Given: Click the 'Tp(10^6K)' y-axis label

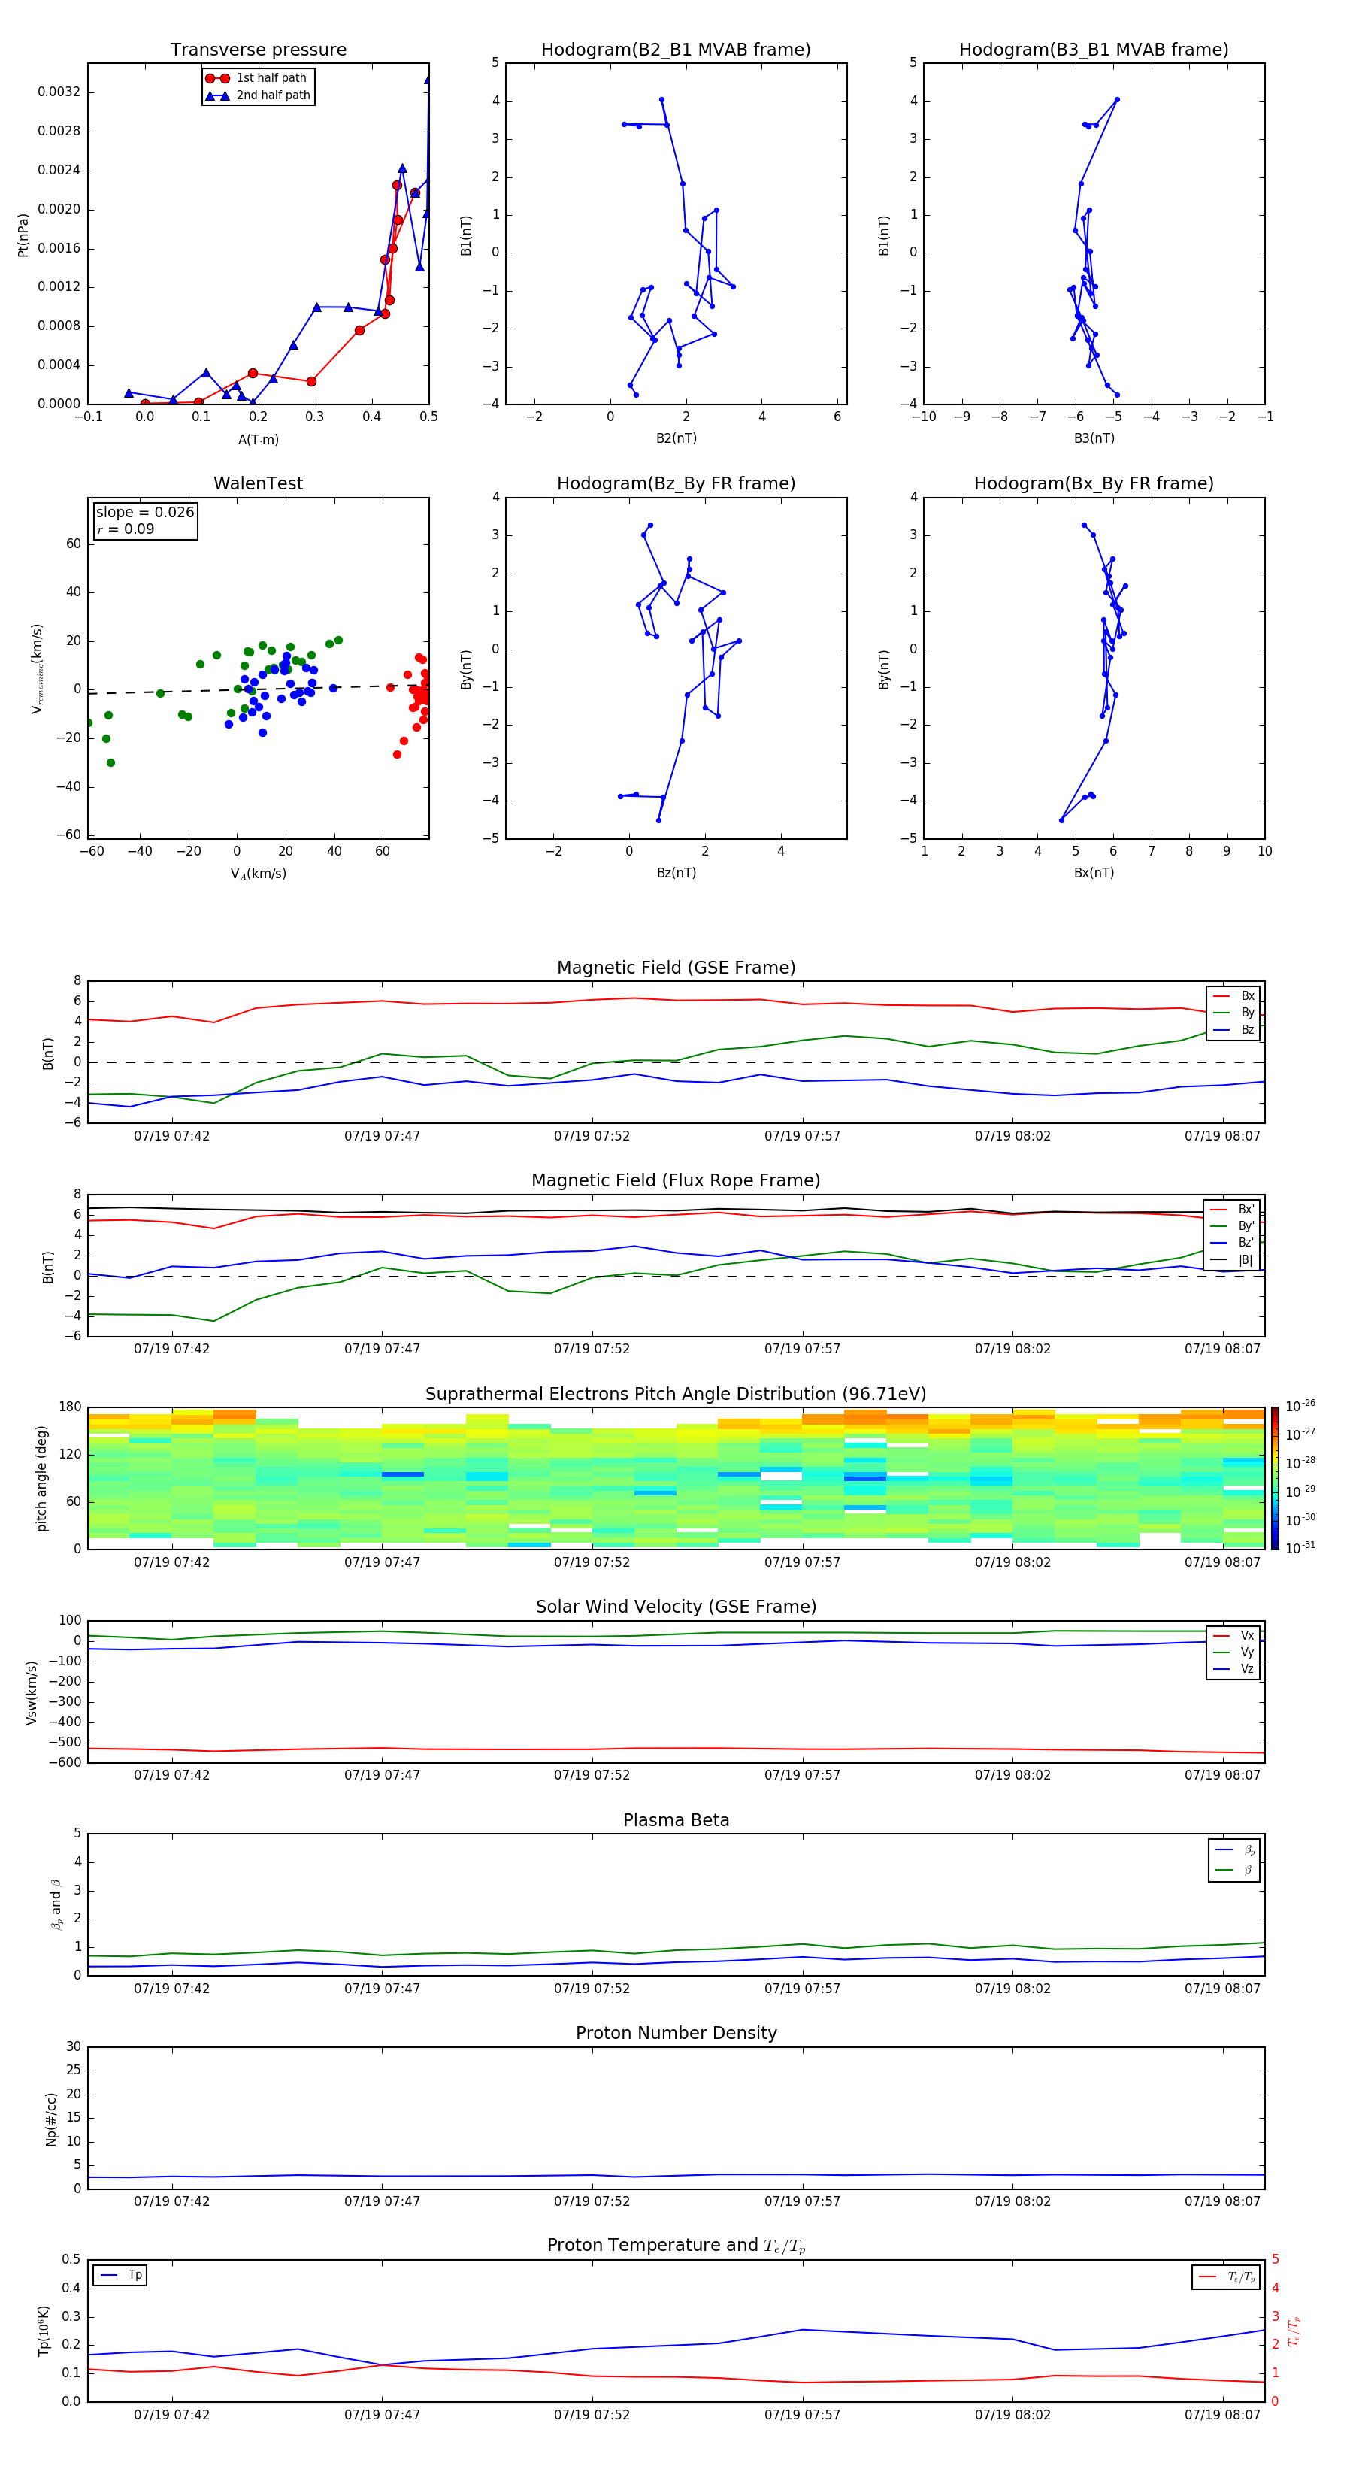Looking at the screenshot, I should pyautogui.click(x=44, y=2331).
